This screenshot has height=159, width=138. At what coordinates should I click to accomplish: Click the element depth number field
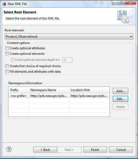click(68, 60)
